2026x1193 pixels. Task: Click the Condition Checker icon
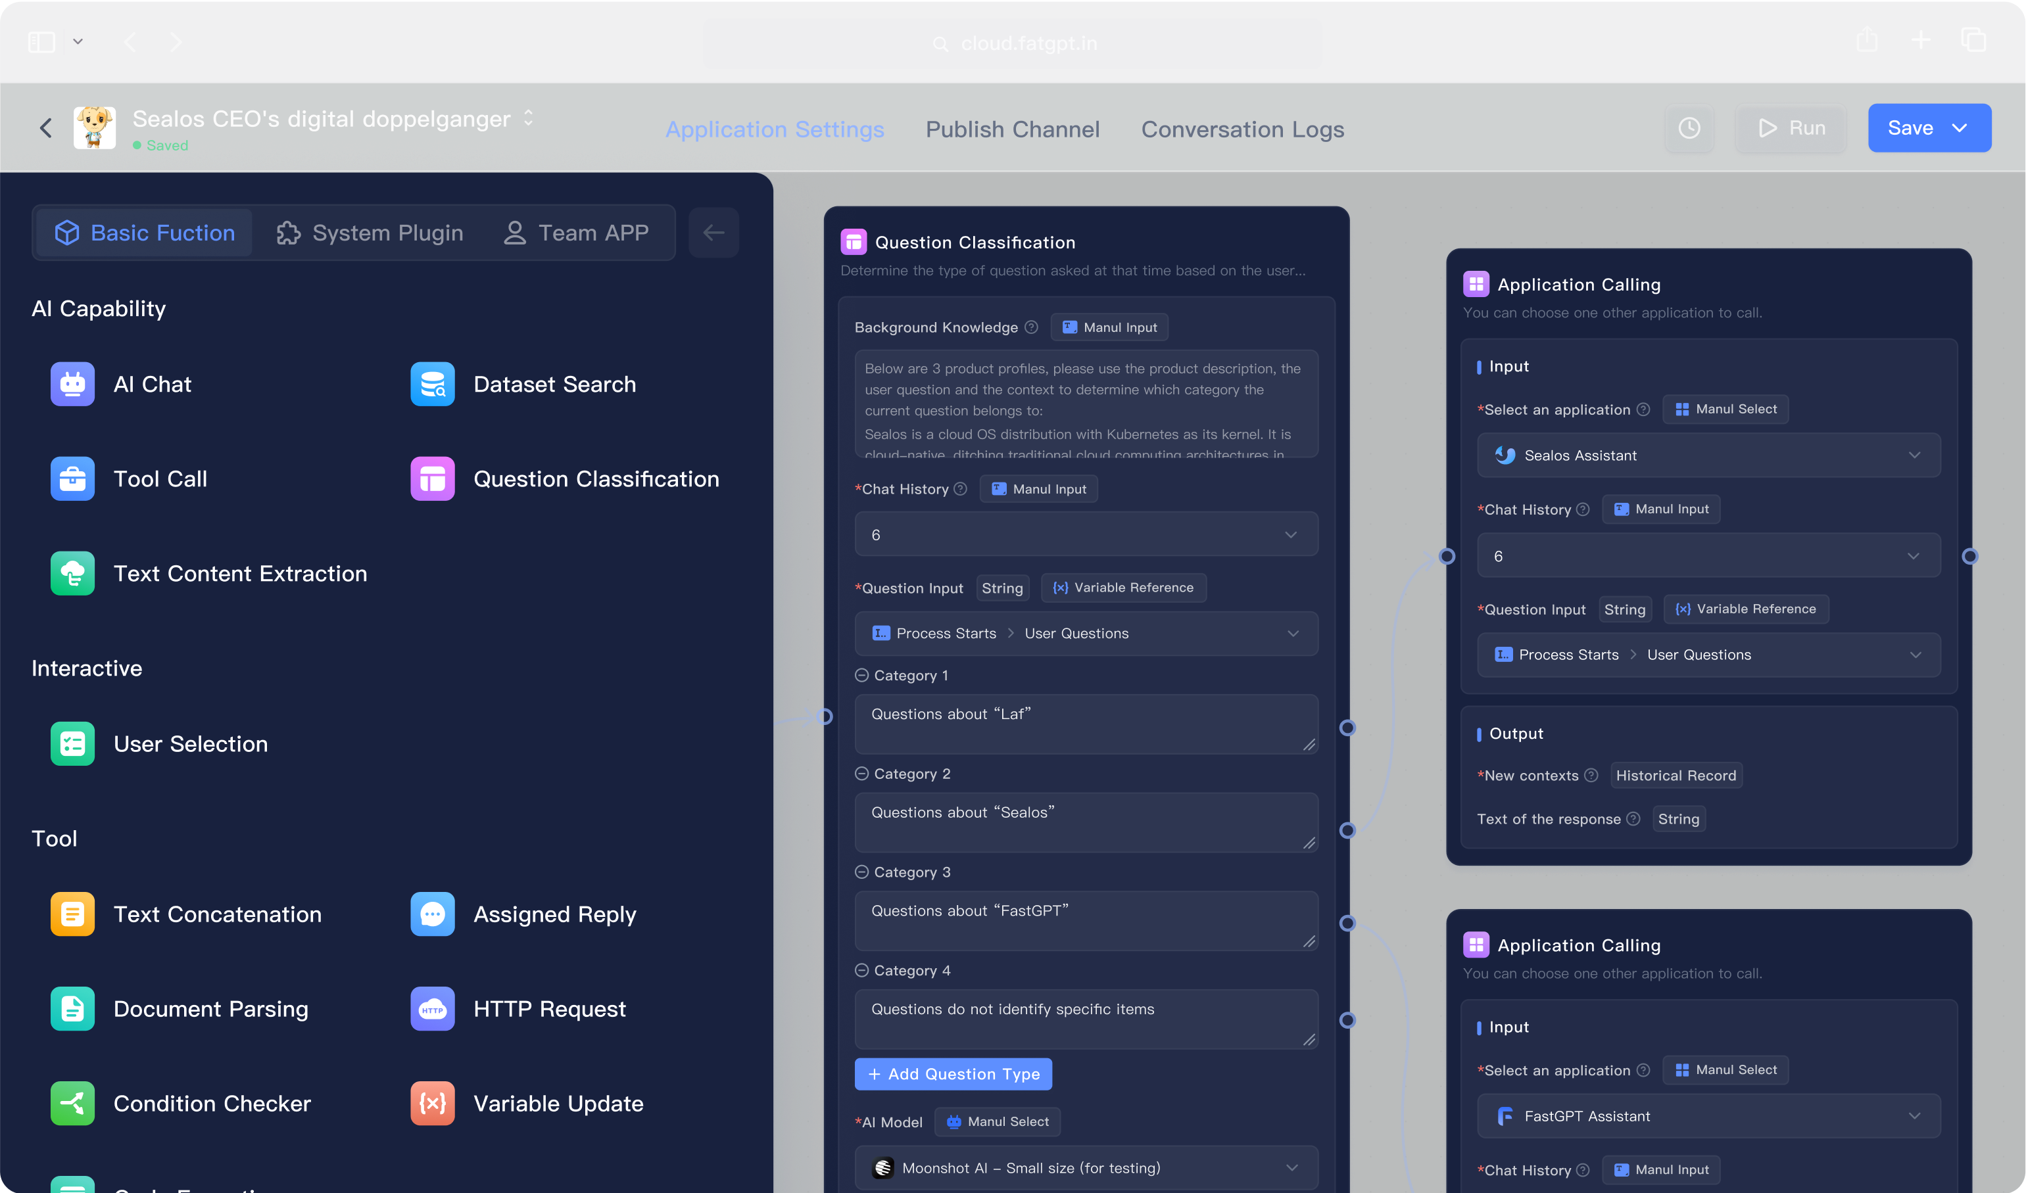pyautogui.click(x=72, y=1104)
